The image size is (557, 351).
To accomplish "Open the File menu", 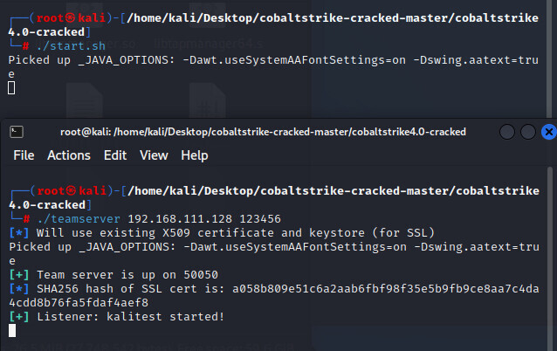I will coord(24,155).
